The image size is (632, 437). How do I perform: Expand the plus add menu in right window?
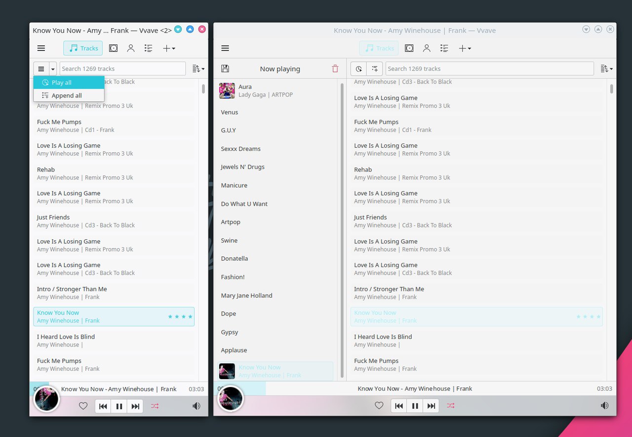click(x=465, y=48)
